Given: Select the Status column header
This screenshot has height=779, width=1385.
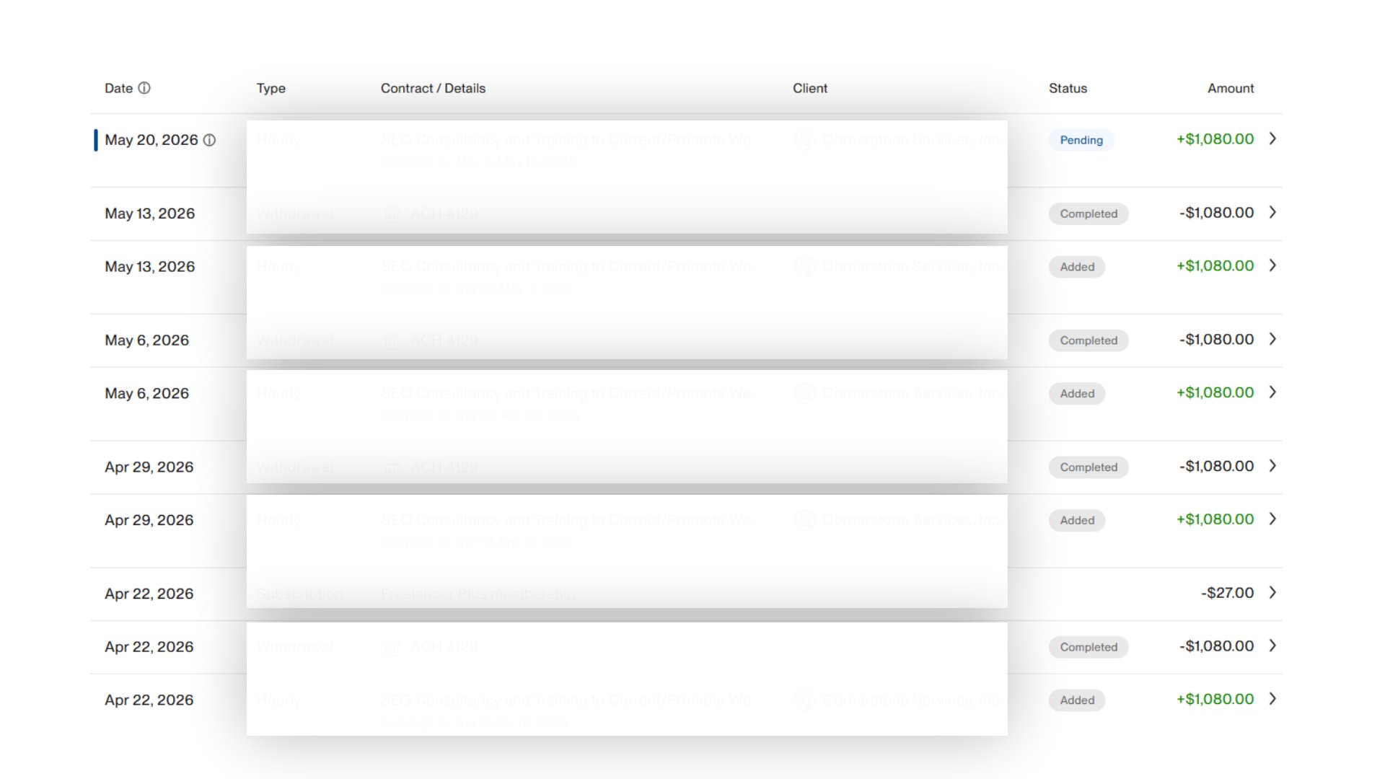Looking at the screenshot, I should [x=1068, y=88].
